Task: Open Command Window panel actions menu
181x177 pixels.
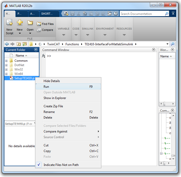Action: click(153, 50)
